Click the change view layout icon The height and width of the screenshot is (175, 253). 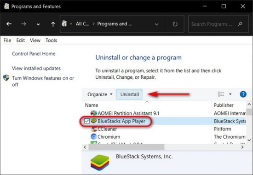click(221, 94)
